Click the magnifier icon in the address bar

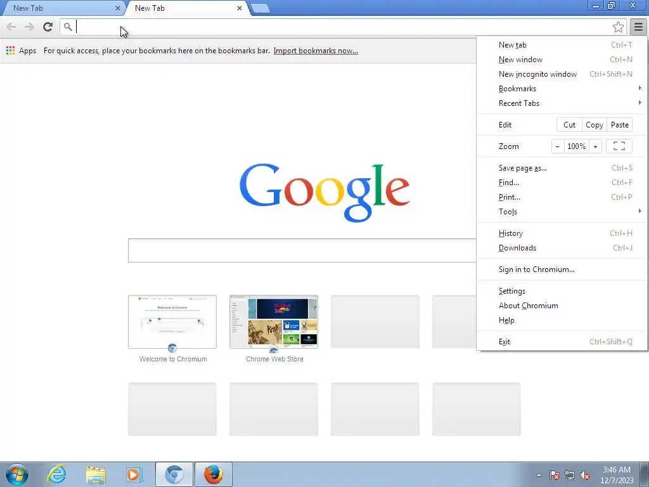[68, 27]
